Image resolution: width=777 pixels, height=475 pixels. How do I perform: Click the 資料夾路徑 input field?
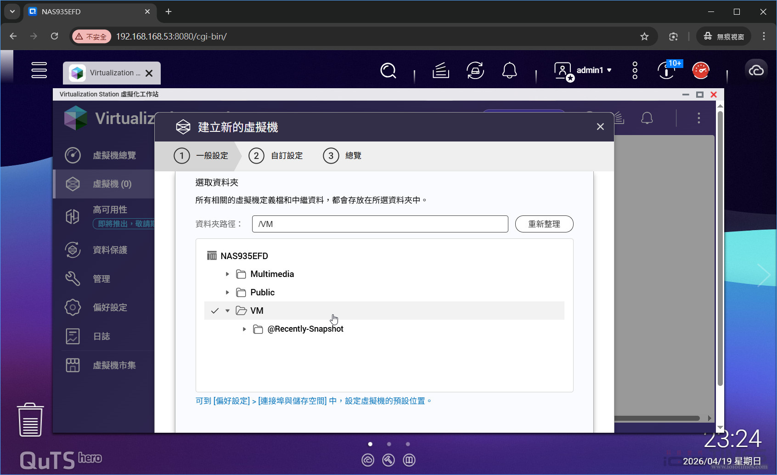(x=380, y=224)
